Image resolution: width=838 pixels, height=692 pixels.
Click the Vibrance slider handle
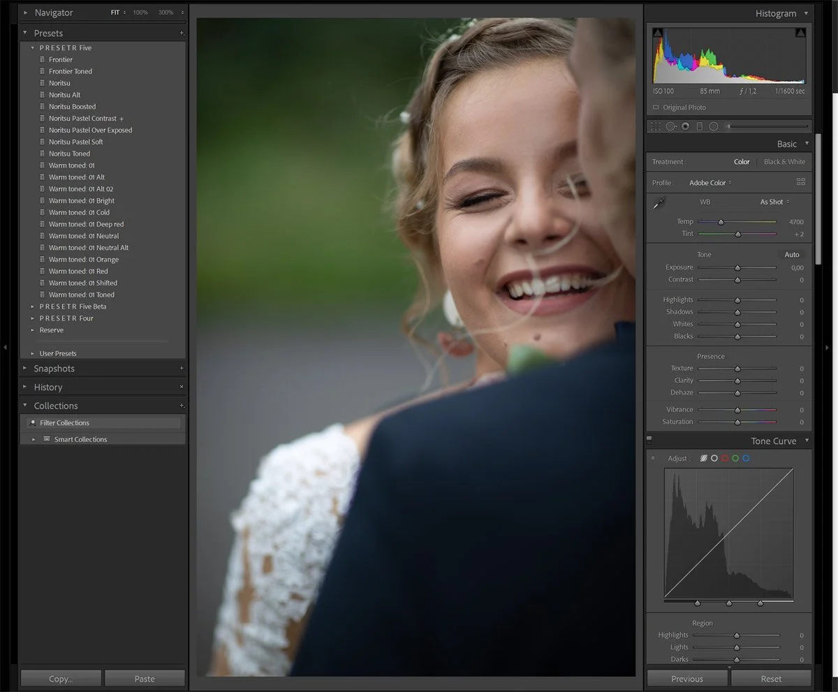(737, 410)
